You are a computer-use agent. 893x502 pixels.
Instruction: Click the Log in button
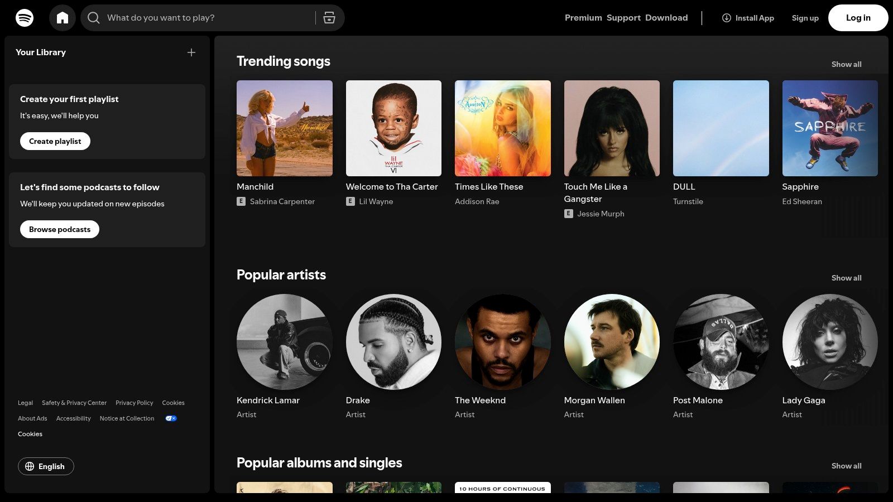tap(858, 18)
